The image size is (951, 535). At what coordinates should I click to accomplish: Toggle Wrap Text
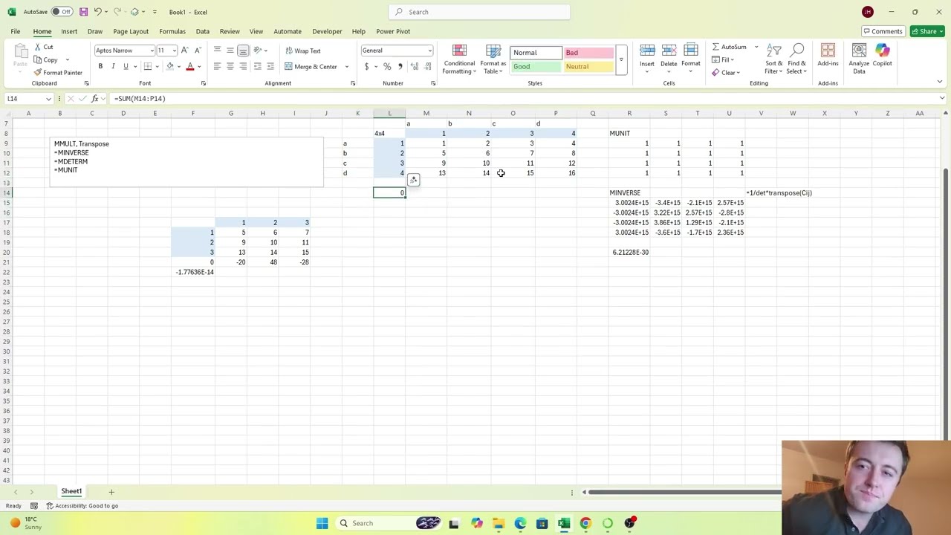tap(302, 51)
